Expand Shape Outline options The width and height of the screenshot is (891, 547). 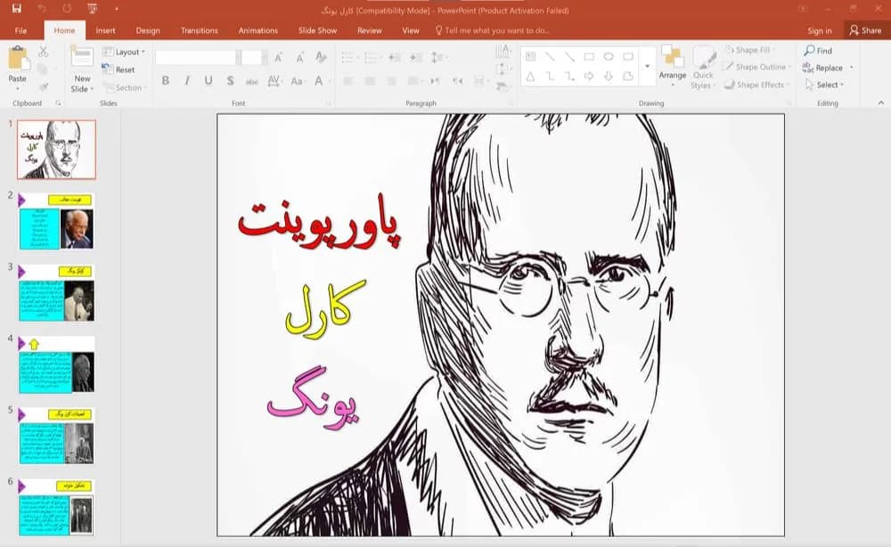[757, 67]
